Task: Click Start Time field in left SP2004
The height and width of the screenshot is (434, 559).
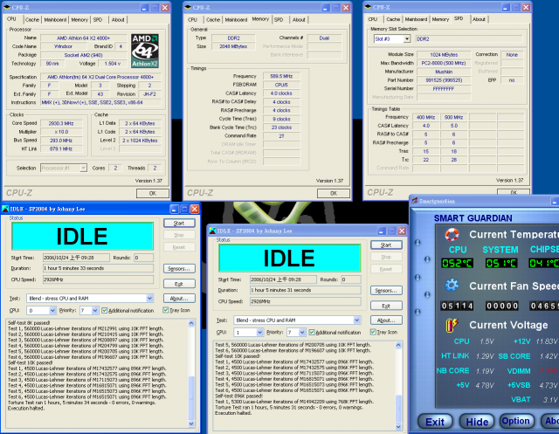Action: pyautogui.click(x=76, y=258)
